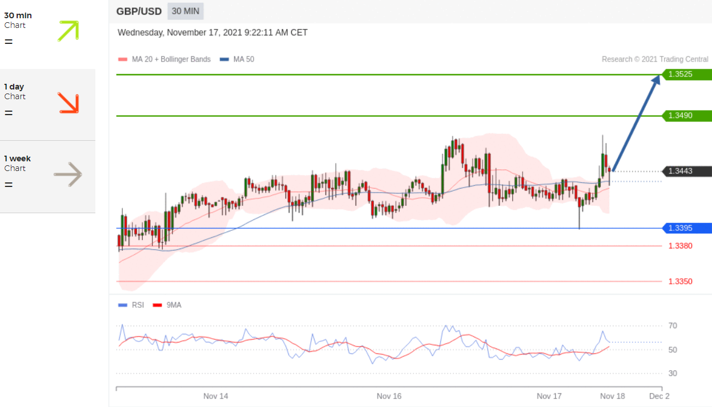This screenshot has height=407, width=712.
Task: Toggle MA 20 + Bollinger Bands legend
Action: (x=164, y=59)
